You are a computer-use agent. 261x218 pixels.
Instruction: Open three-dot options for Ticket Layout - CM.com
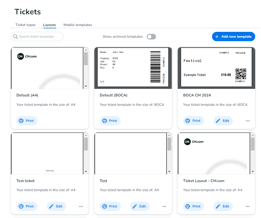(248, 206)
